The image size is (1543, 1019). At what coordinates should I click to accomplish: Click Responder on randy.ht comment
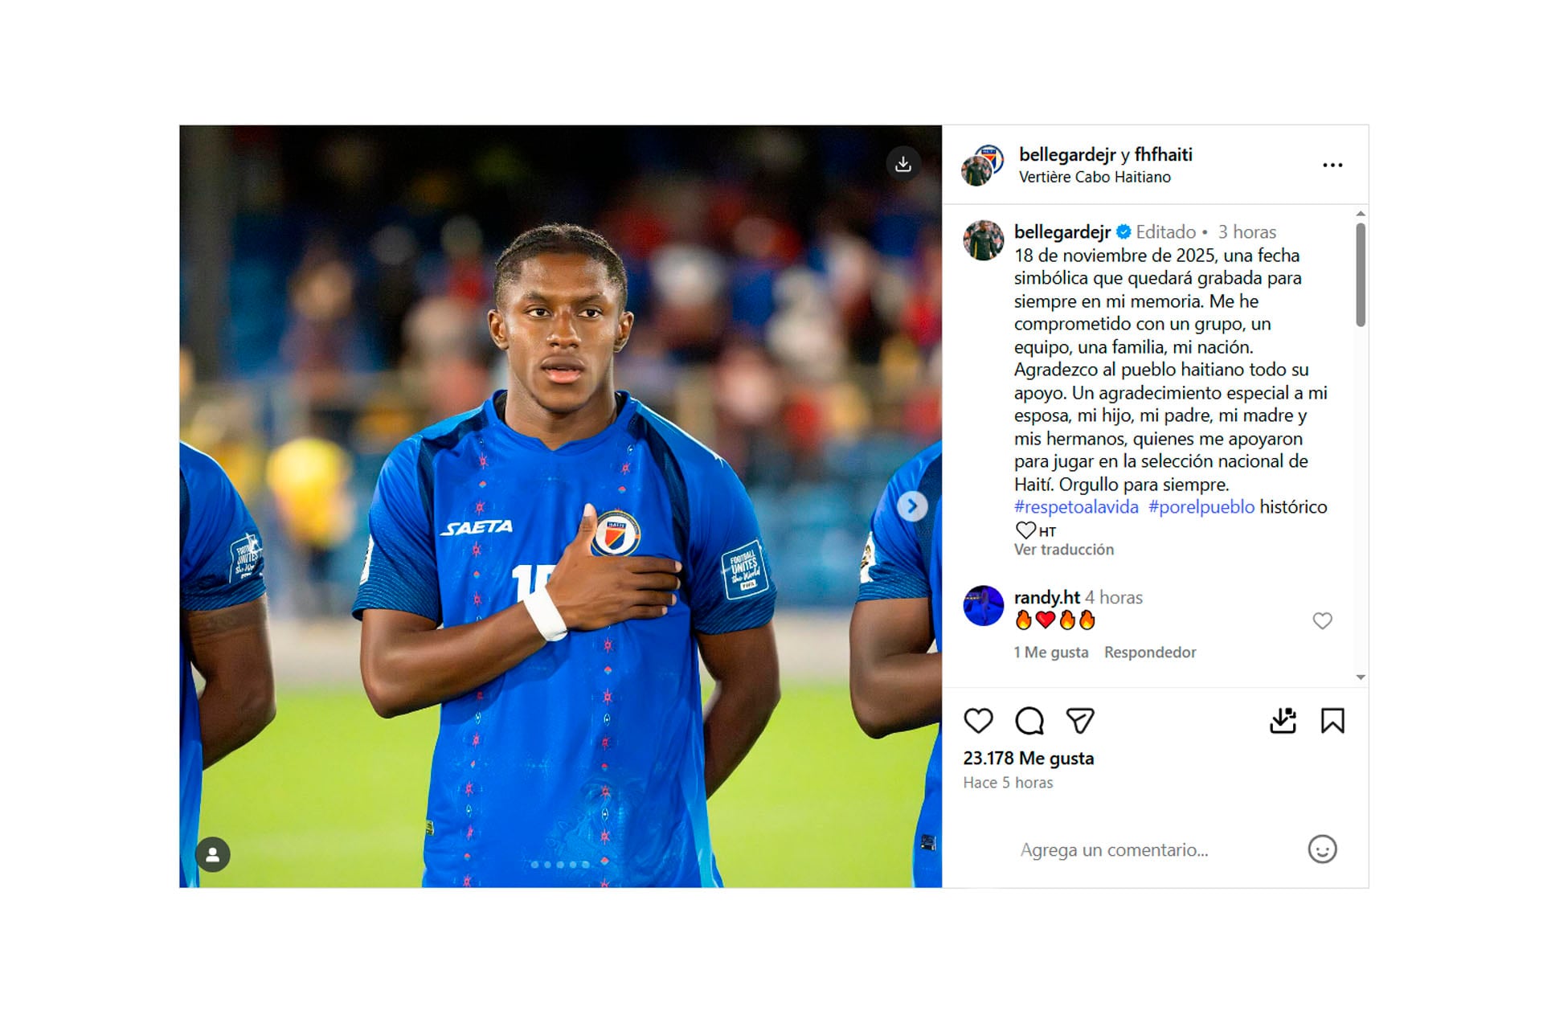pos(1150,653)
